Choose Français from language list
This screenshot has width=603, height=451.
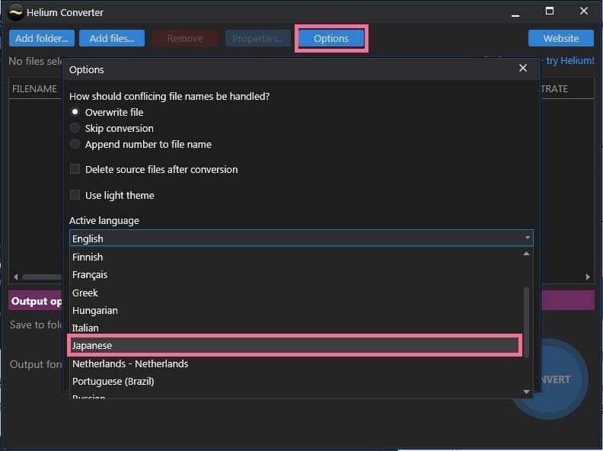tap(295, 275)
